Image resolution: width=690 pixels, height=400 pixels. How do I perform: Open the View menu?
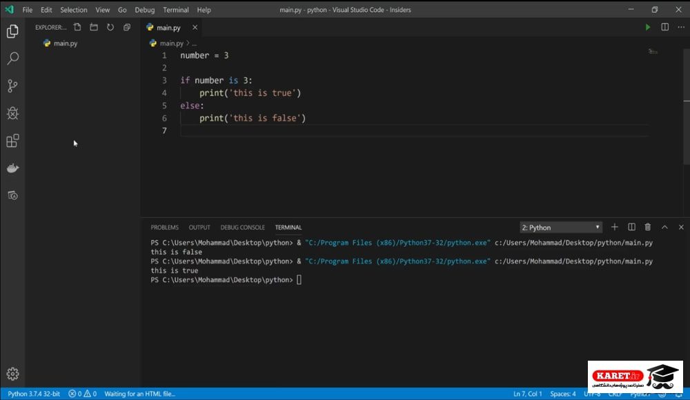coord(103,10)
